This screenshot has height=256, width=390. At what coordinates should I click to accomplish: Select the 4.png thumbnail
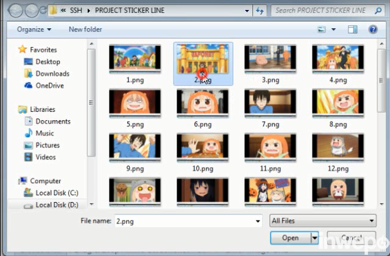tap(338, 59)
